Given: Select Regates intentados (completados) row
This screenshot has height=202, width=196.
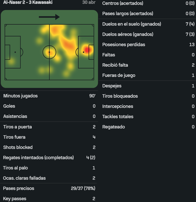Looking at the screenshot, I should [x=49, y=158].
